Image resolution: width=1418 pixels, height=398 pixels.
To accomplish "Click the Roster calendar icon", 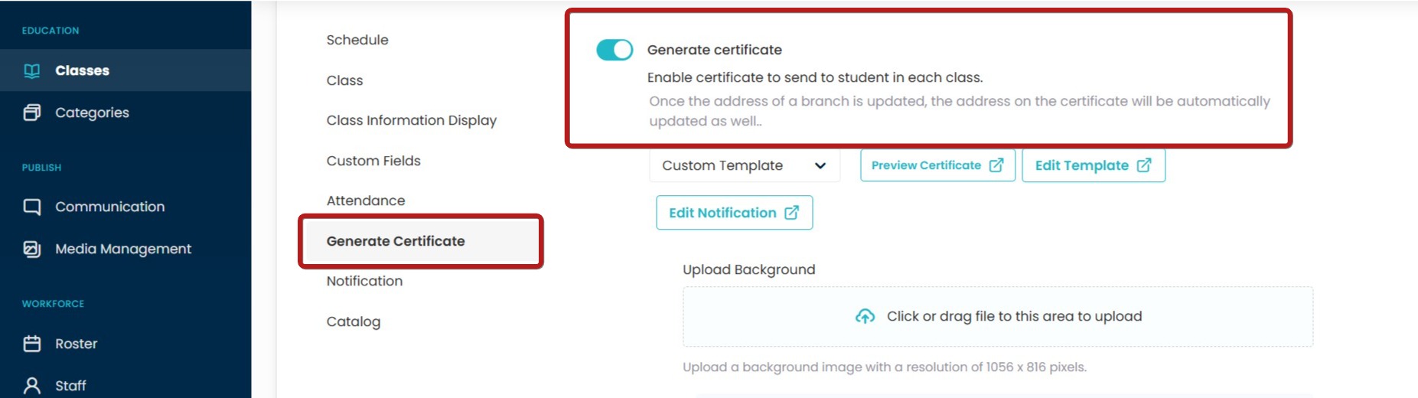I will pos(32,344).
